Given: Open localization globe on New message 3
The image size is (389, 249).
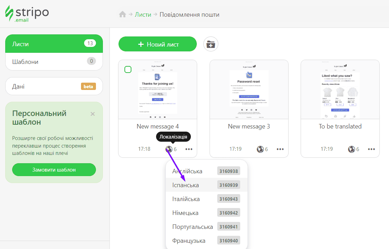Looking at the screenshot, I should pyautogui.click(x=260, y=149).
